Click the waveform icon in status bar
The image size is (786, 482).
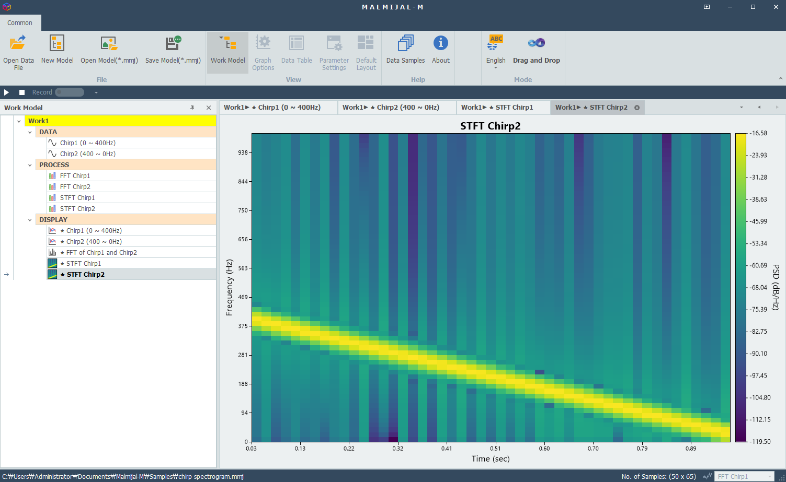pos(708,476)
